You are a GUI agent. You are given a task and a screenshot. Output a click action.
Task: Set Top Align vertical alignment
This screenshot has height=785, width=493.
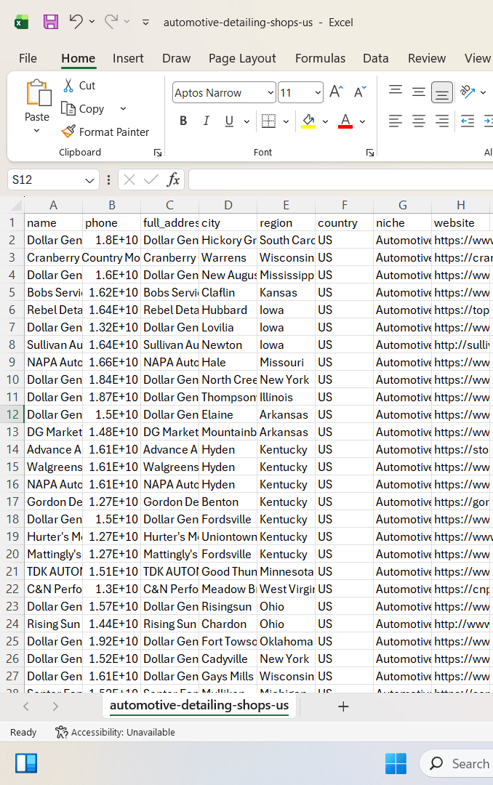pos(396,91)
